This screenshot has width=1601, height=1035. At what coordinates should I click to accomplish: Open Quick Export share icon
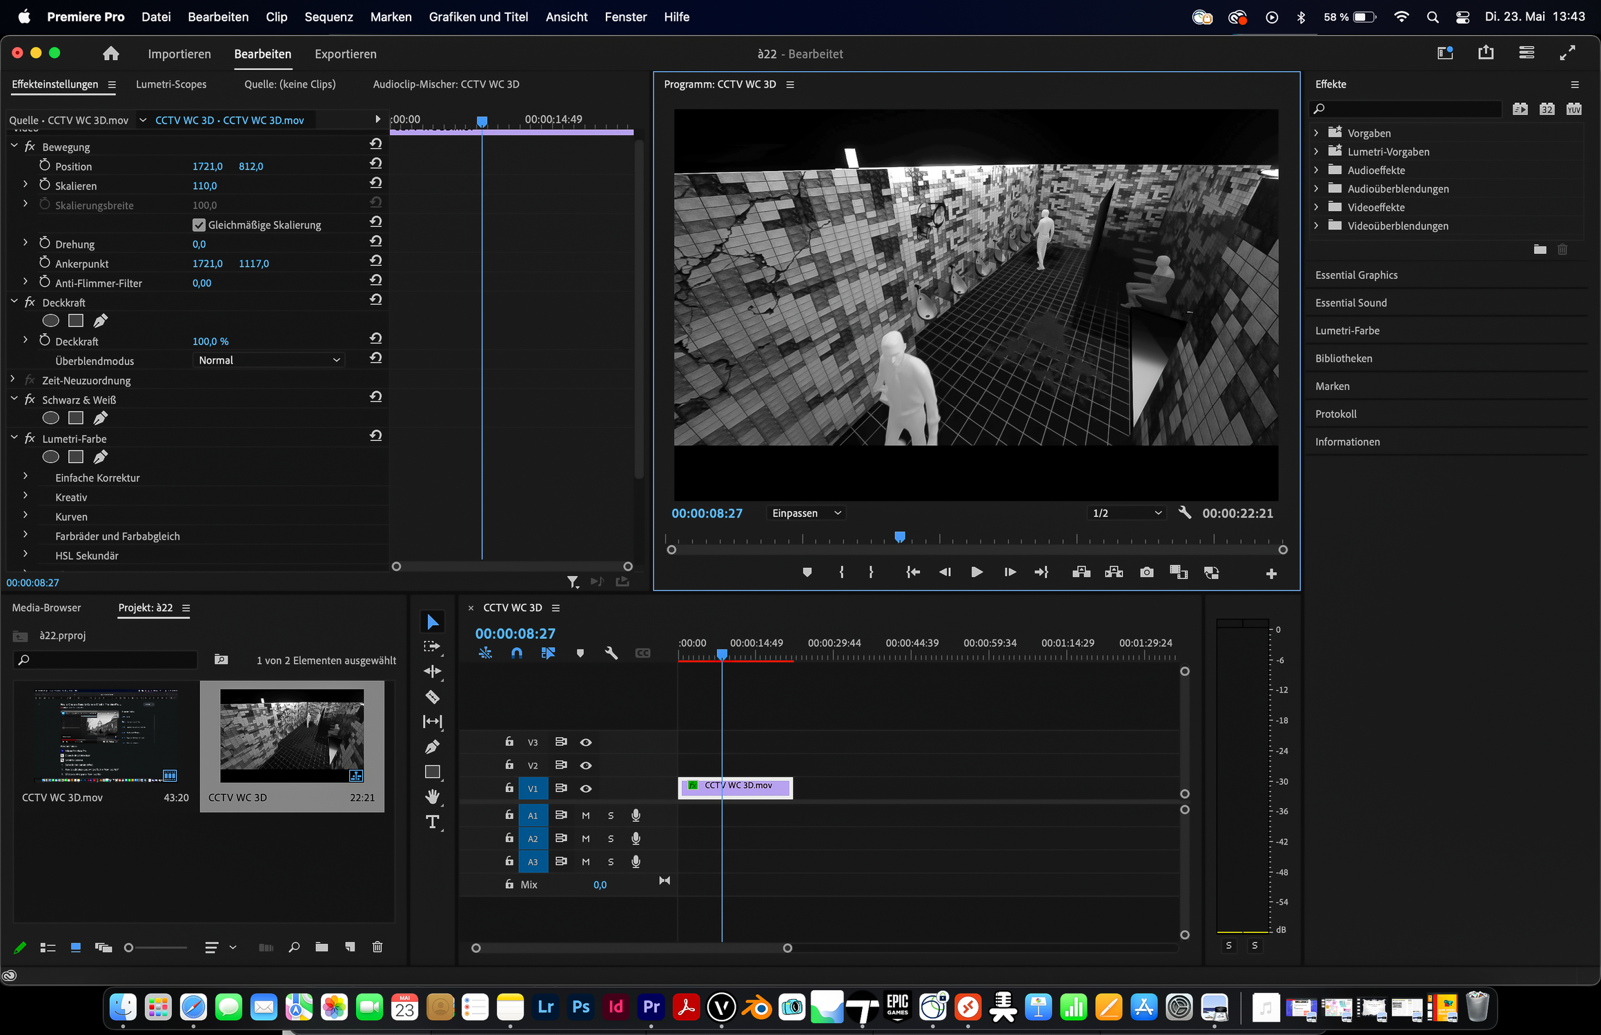pyautogui.click(x=1486, y=53)
